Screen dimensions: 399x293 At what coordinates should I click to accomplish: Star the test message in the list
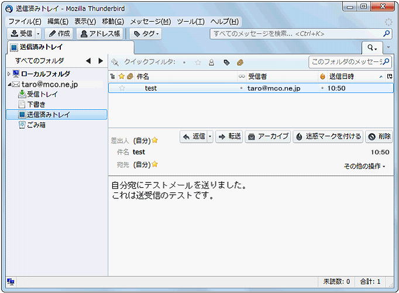122,88
